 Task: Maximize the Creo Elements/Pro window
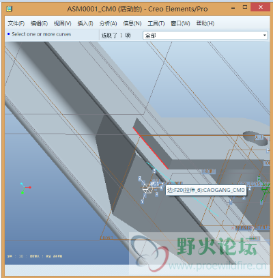pyautogui.click(x=245, y=8)
